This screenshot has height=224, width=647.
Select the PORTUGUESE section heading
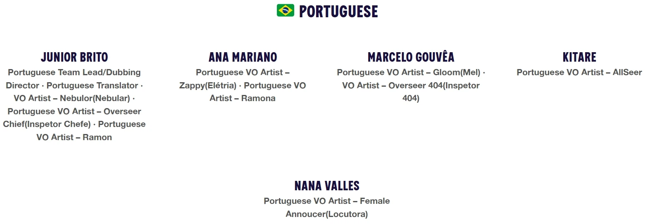point(338,12)
